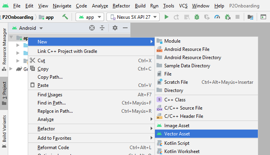Click the Stop square icon
The width and height of the screenshot is (270, 155).
(x=238, y=17)
